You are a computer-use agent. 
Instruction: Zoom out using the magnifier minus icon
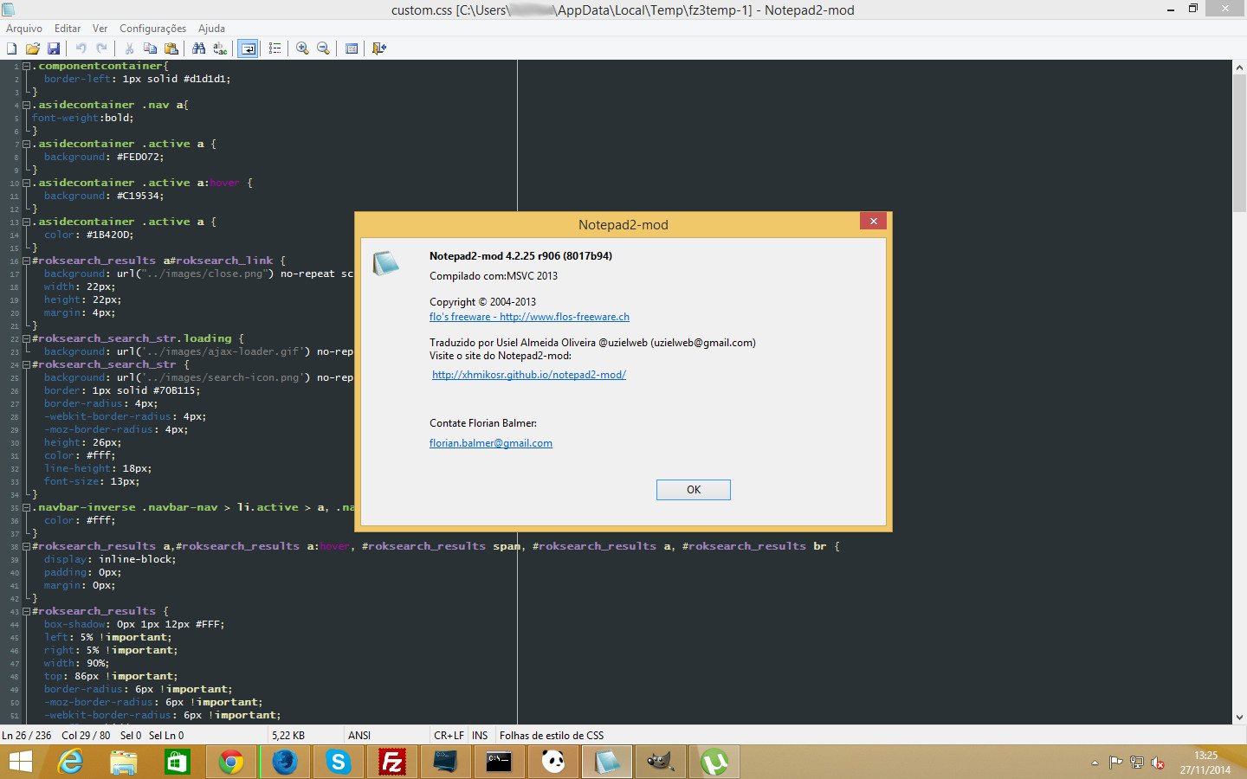pyautogui.click(x=323, y=48)
